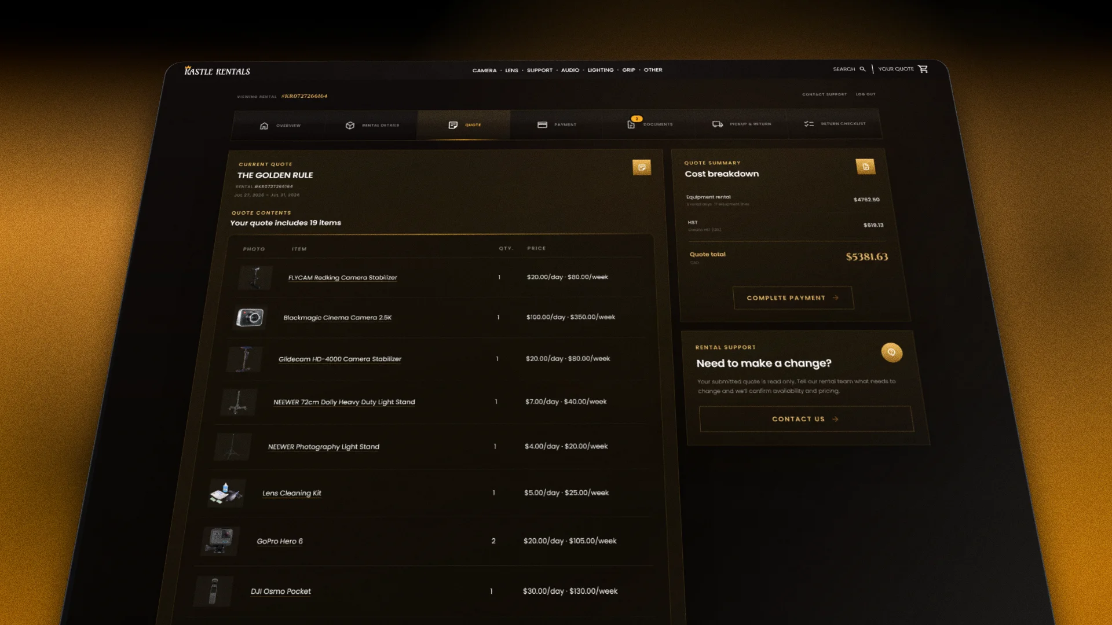Click the THE GOLDEN RULE quote title
1112x625 pixels.
pos(275,175)
